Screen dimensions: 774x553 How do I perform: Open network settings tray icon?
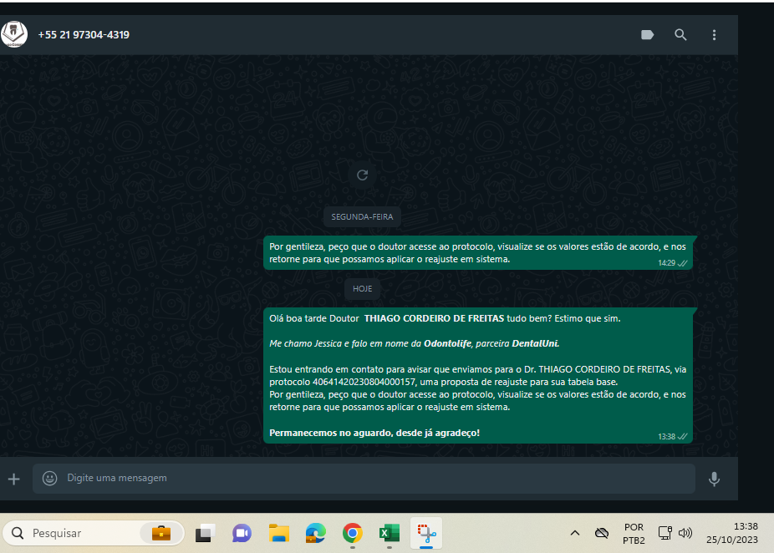coord(665,533)
